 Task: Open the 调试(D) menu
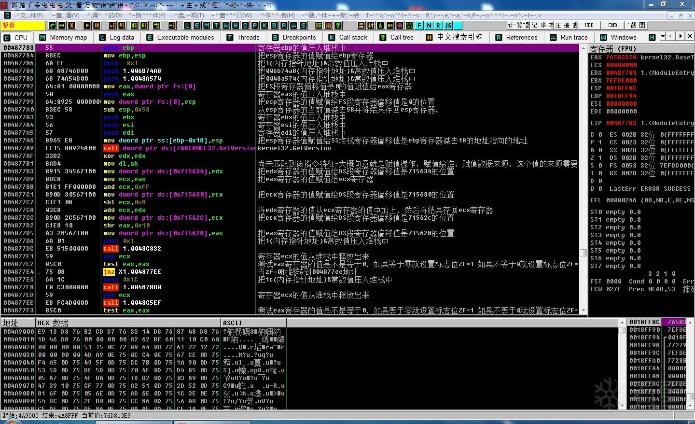click(104, 15)
